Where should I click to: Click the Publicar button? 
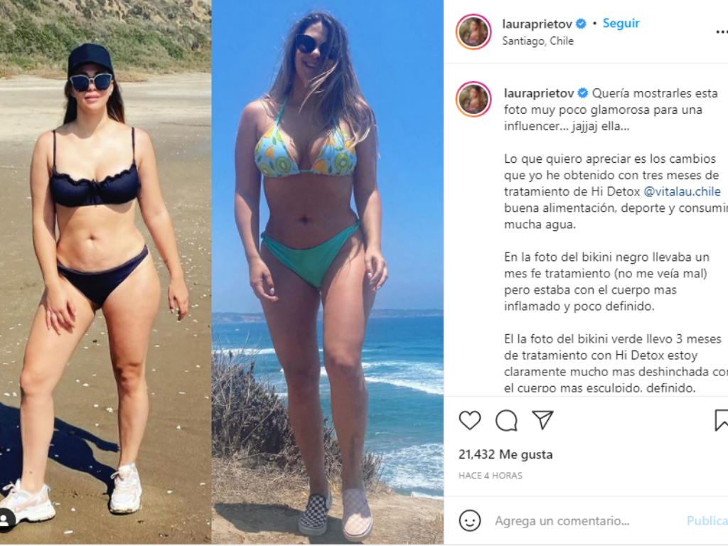click(x=707, y=521)
